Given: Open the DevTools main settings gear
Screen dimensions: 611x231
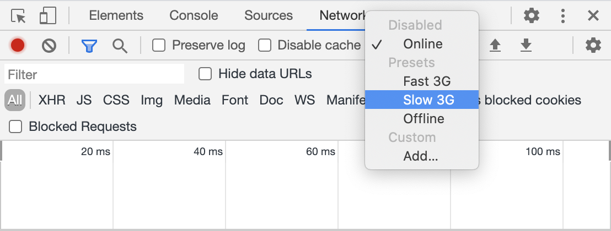Looking at the screenshot, I should tap(531, 15).
